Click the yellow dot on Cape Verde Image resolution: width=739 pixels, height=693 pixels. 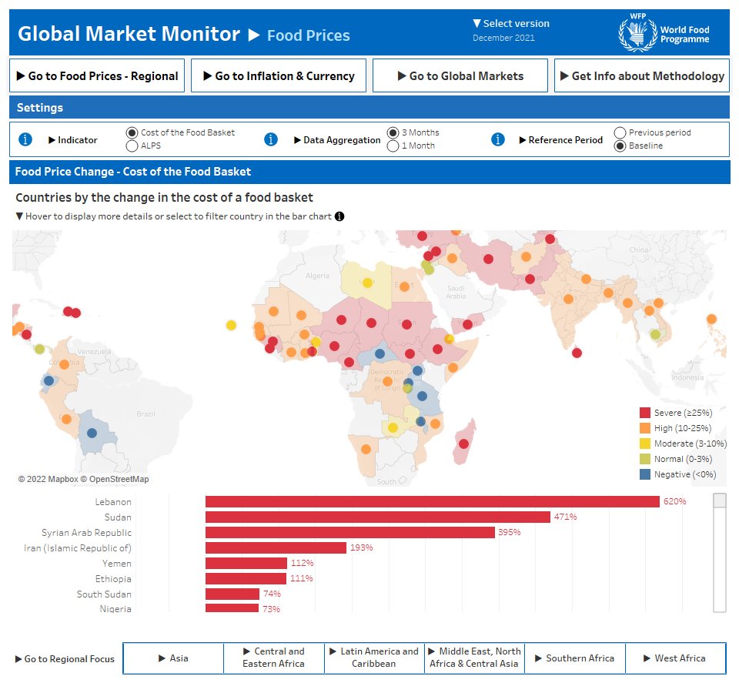click(x=231, y=325)
